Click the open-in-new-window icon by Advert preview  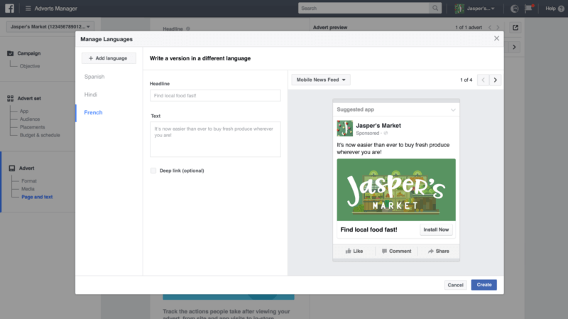tap(515, 28)
